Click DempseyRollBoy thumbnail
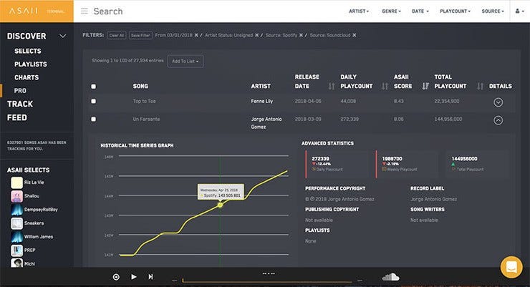This screenshot has height=287, width=530. tap(17, 210)
